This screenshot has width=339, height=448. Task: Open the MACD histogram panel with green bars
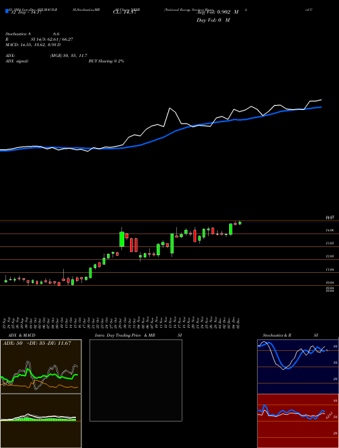point(41,421)
